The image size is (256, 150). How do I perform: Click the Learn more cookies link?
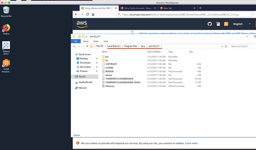pyautogui.click(x=191, y=143)
